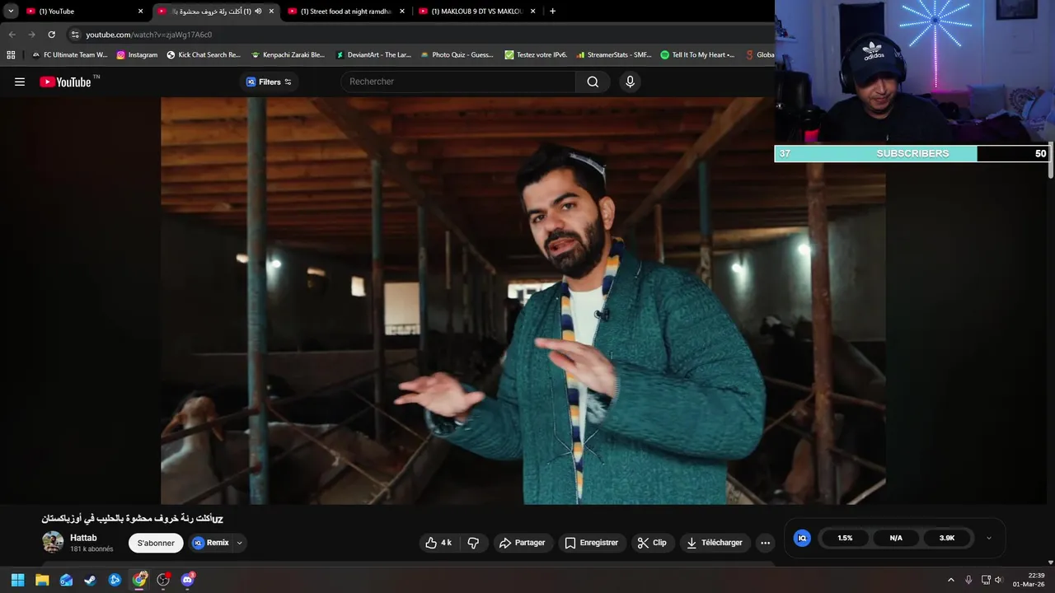Open Hattab channel avatar

53,542
